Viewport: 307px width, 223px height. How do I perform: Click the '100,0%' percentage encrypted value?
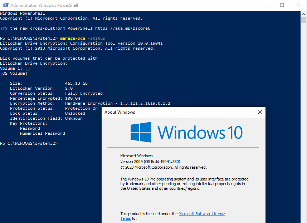(x=73, y=98)
